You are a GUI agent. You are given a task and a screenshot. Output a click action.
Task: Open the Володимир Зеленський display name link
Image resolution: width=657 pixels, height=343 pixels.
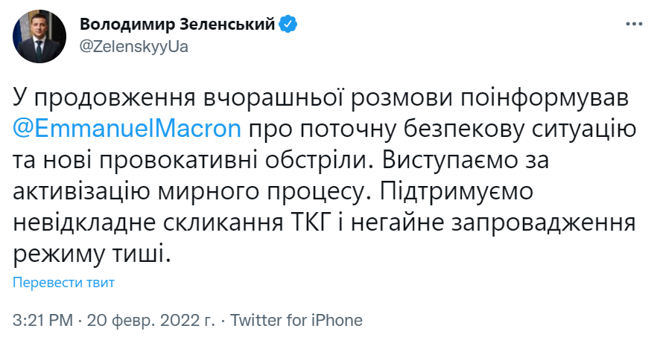point(177,25)
